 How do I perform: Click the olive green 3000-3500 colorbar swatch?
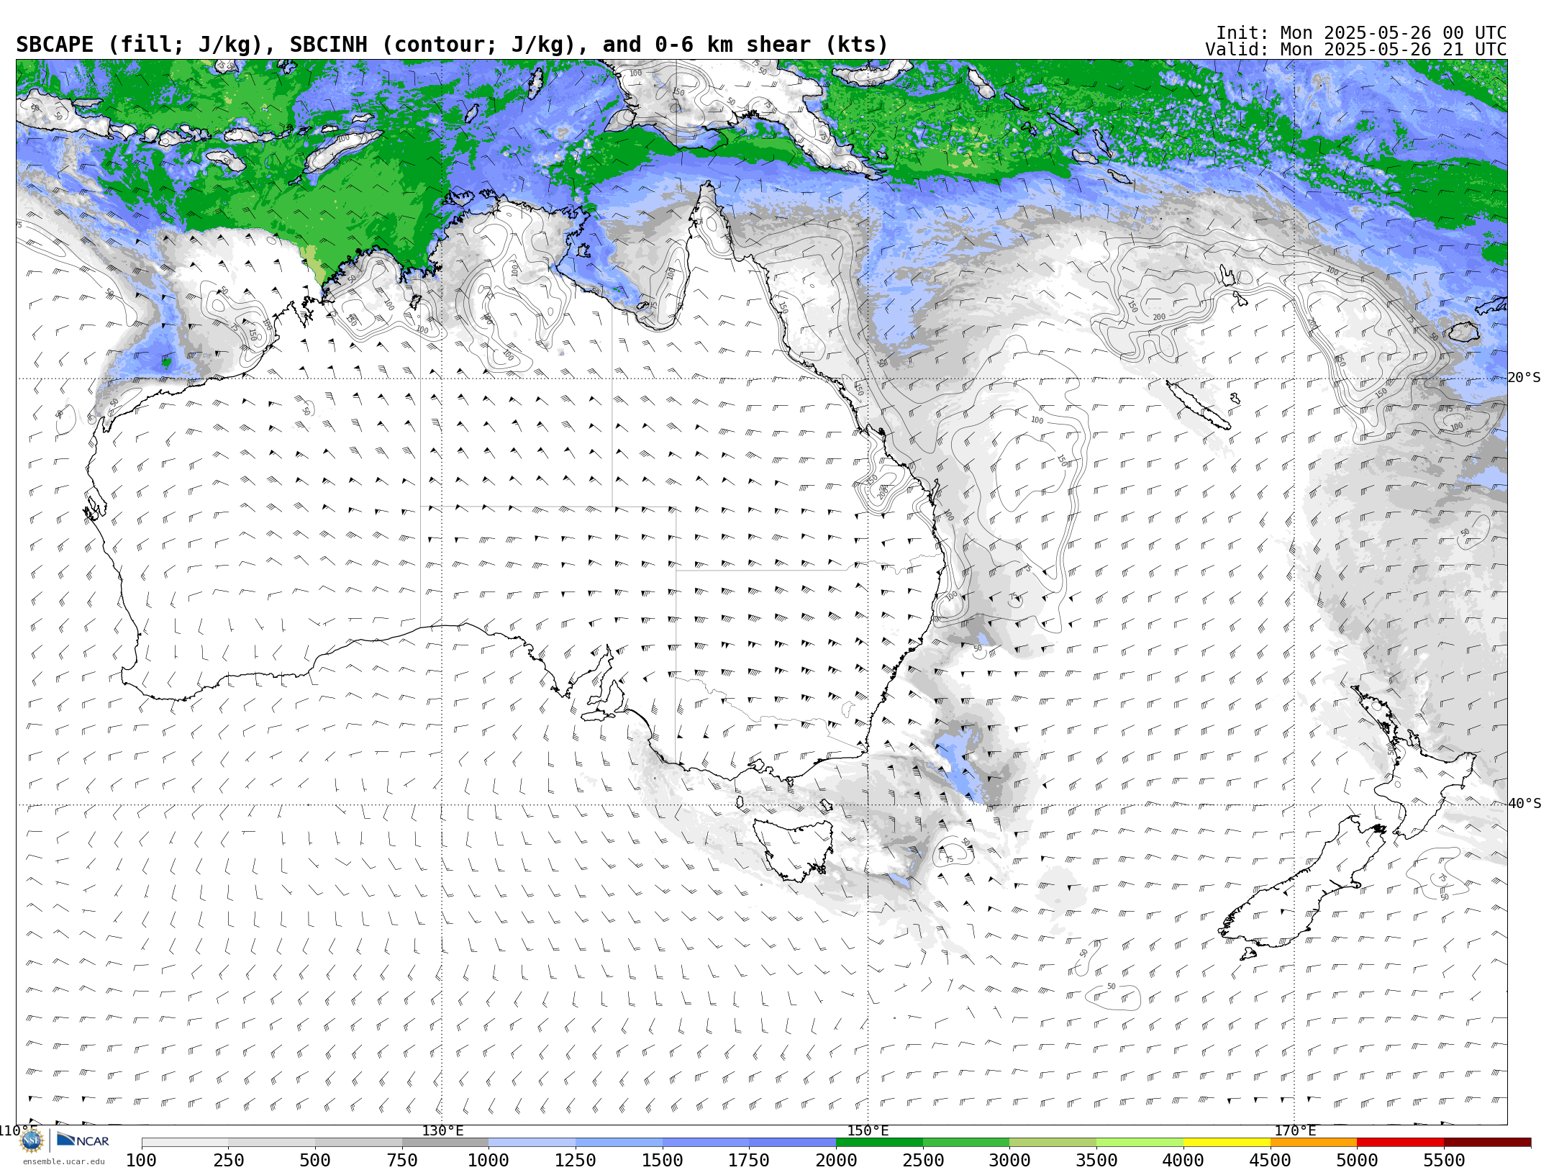[x=1053, y=1143]
